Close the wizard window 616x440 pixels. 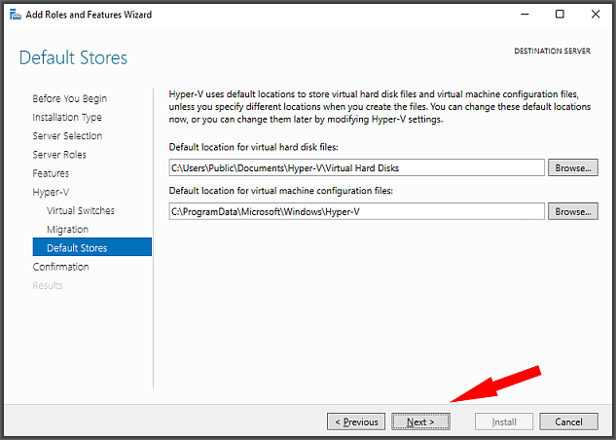point(596,15)
